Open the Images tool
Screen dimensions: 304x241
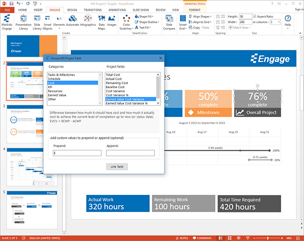[x=111, y=20]
